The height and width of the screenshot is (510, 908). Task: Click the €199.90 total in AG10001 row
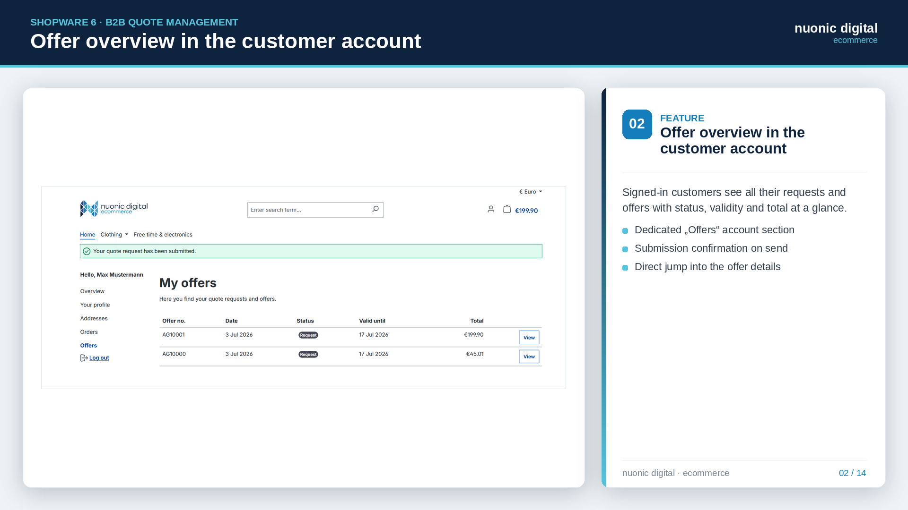click(x=474, y=335)
